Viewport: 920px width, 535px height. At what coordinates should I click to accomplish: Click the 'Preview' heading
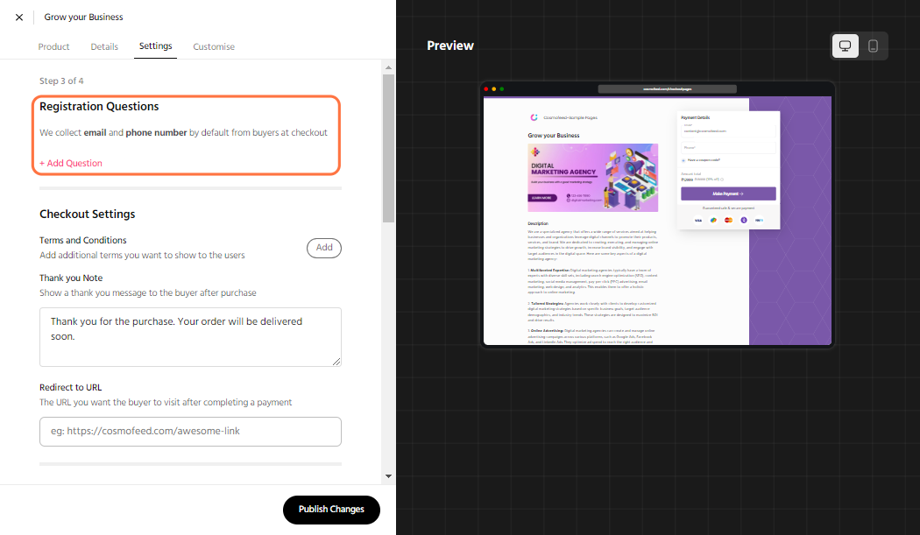tap(450, 46)
